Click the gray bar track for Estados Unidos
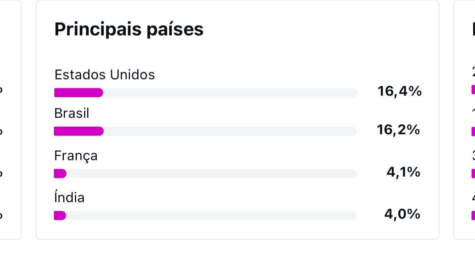The image size is (475, 253). 229,93
